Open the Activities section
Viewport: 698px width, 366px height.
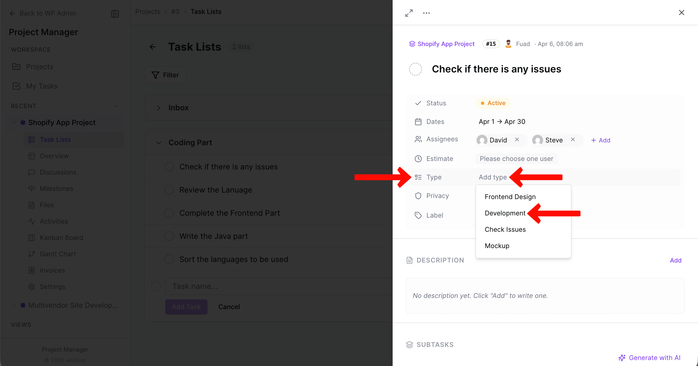coord(54,221)
